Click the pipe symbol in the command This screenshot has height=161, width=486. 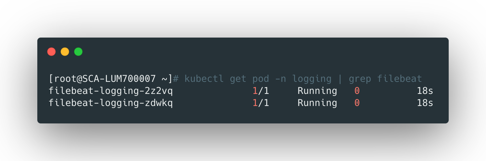click(340, 79)
